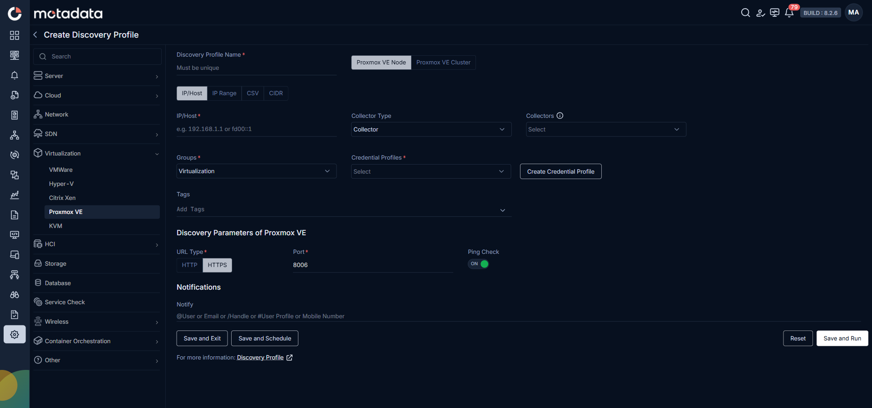Viewport: 872px width, 408px height.
Task: Open the Discovery Profile documentation link
Action: (x=260, y=358)
